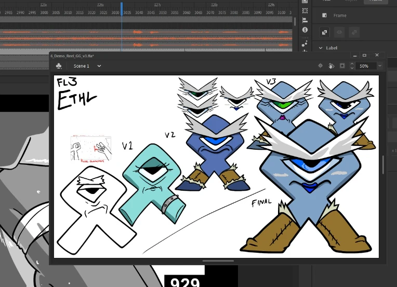Click the zoom stepper down arrow
Screen dimensions: 397x287
[x=352, y=68]
